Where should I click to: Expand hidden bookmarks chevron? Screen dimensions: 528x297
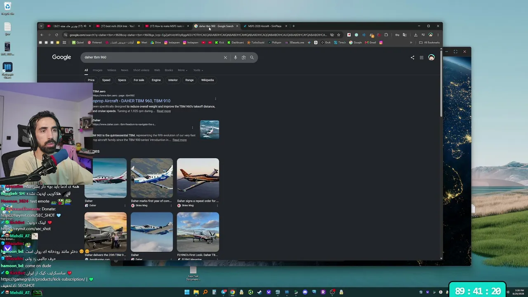coord(411,42)
